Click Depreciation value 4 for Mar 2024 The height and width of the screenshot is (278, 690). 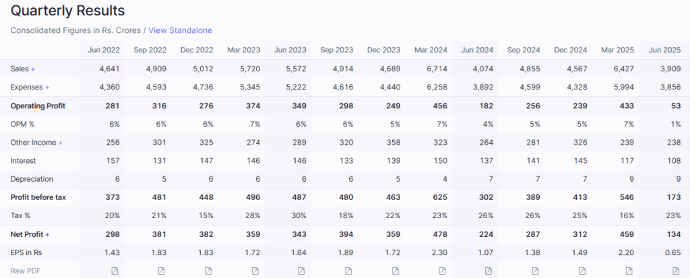[445, 179]
